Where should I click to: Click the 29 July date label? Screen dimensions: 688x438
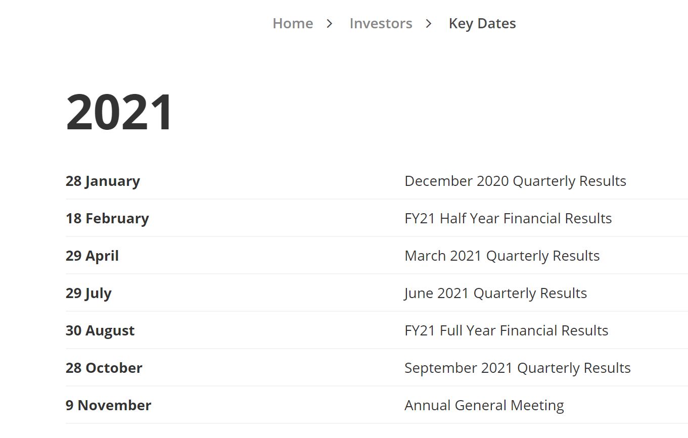coord(88,293)
